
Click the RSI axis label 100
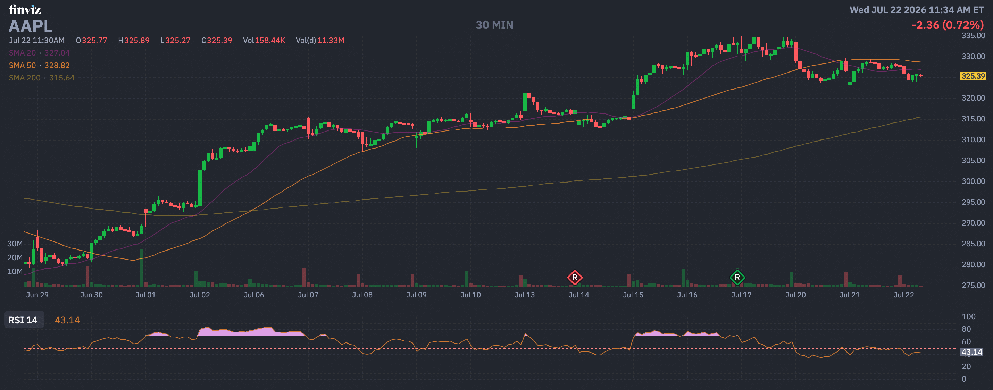click(x=968, y=316)
